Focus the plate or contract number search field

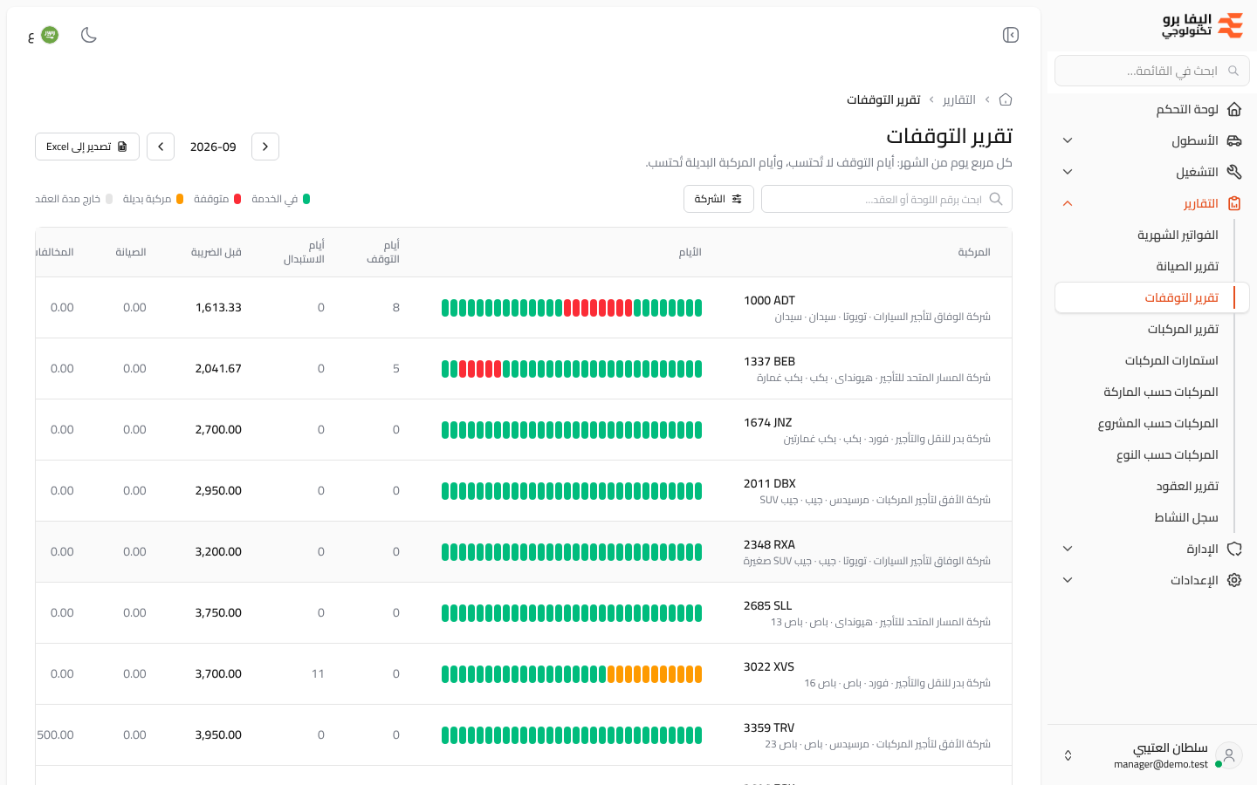887,199
